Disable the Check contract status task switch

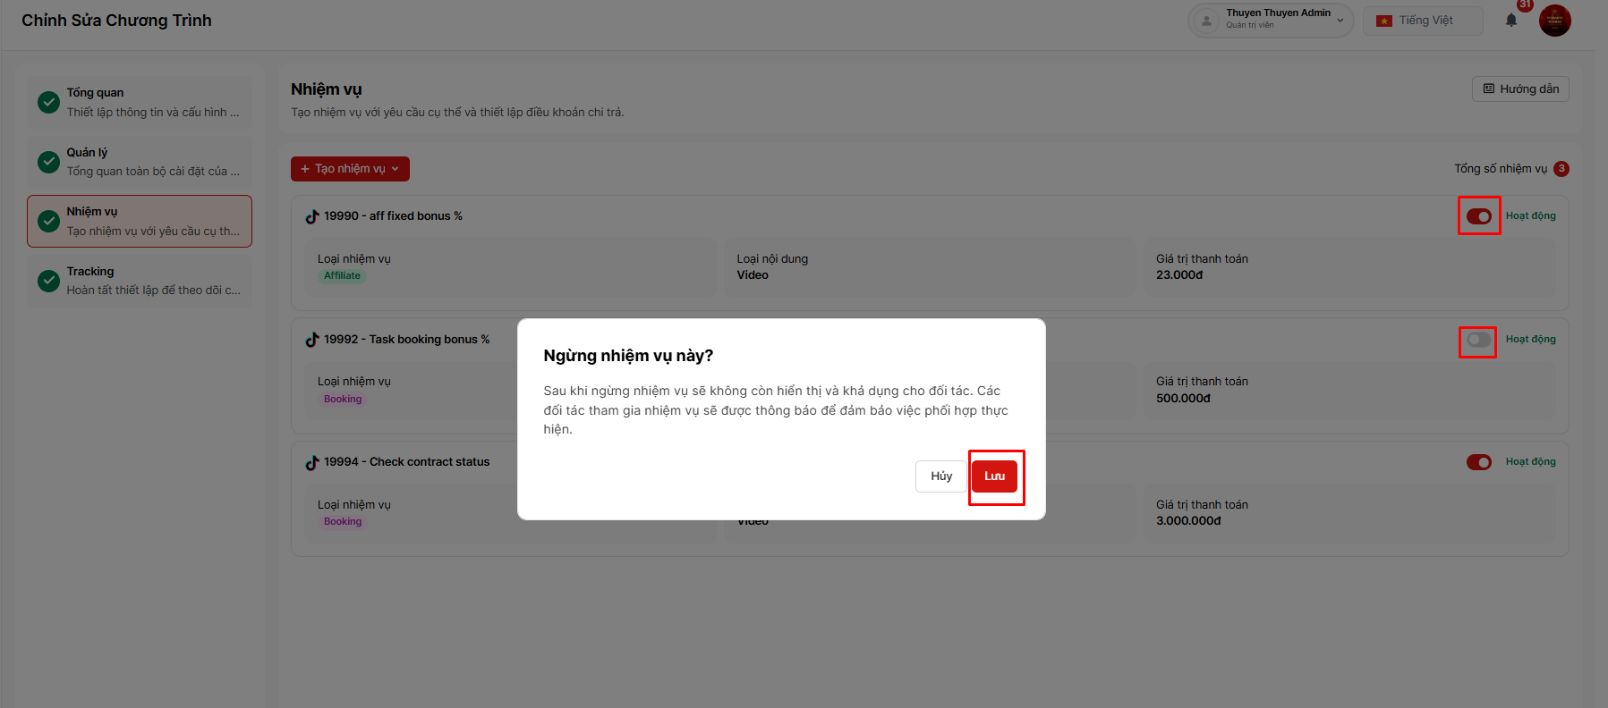(1478, 462)
